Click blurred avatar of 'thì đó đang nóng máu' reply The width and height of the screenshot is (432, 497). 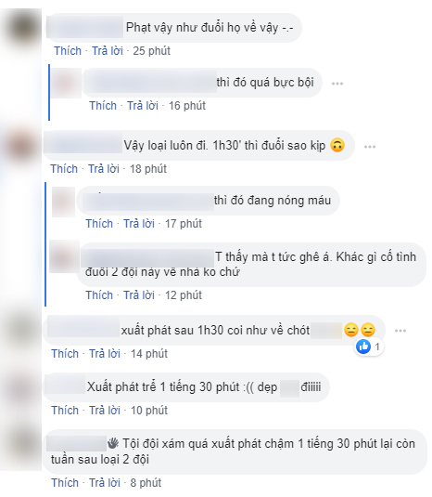point(63,202)
